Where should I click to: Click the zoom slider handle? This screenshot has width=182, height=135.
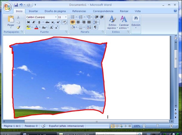(157, 126)
